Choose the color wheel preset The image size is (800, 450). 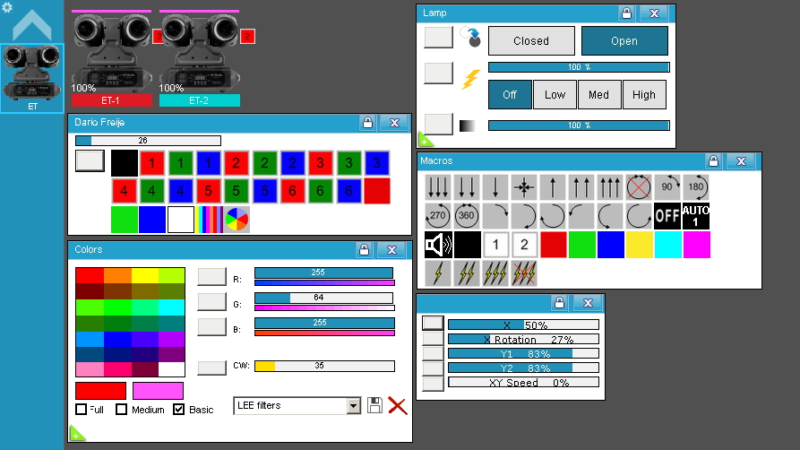[237, 220]
